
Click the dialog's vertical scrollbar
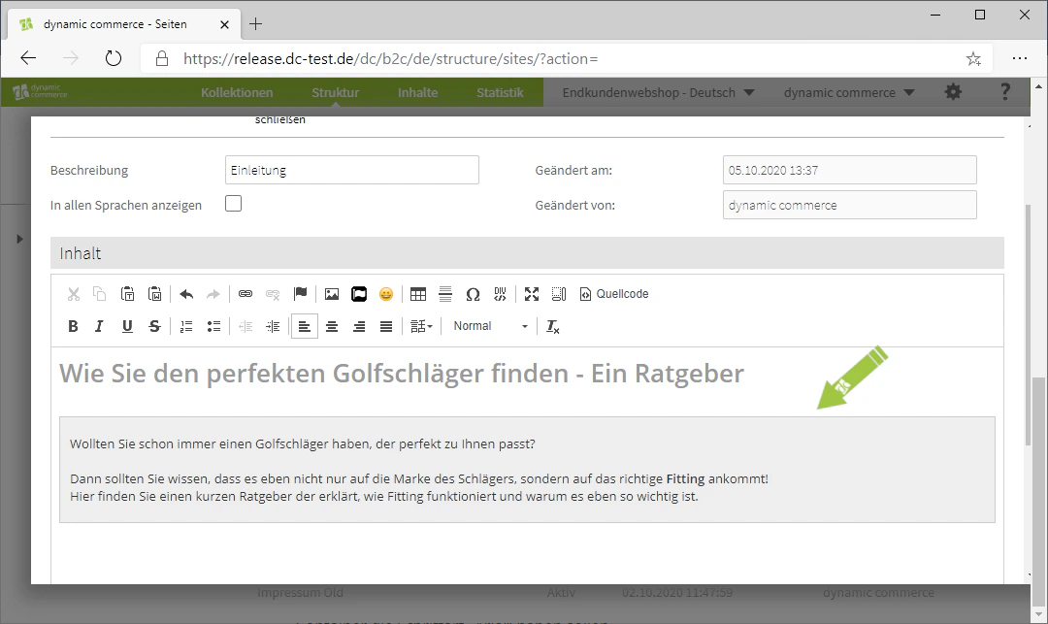coord(1028,324)
